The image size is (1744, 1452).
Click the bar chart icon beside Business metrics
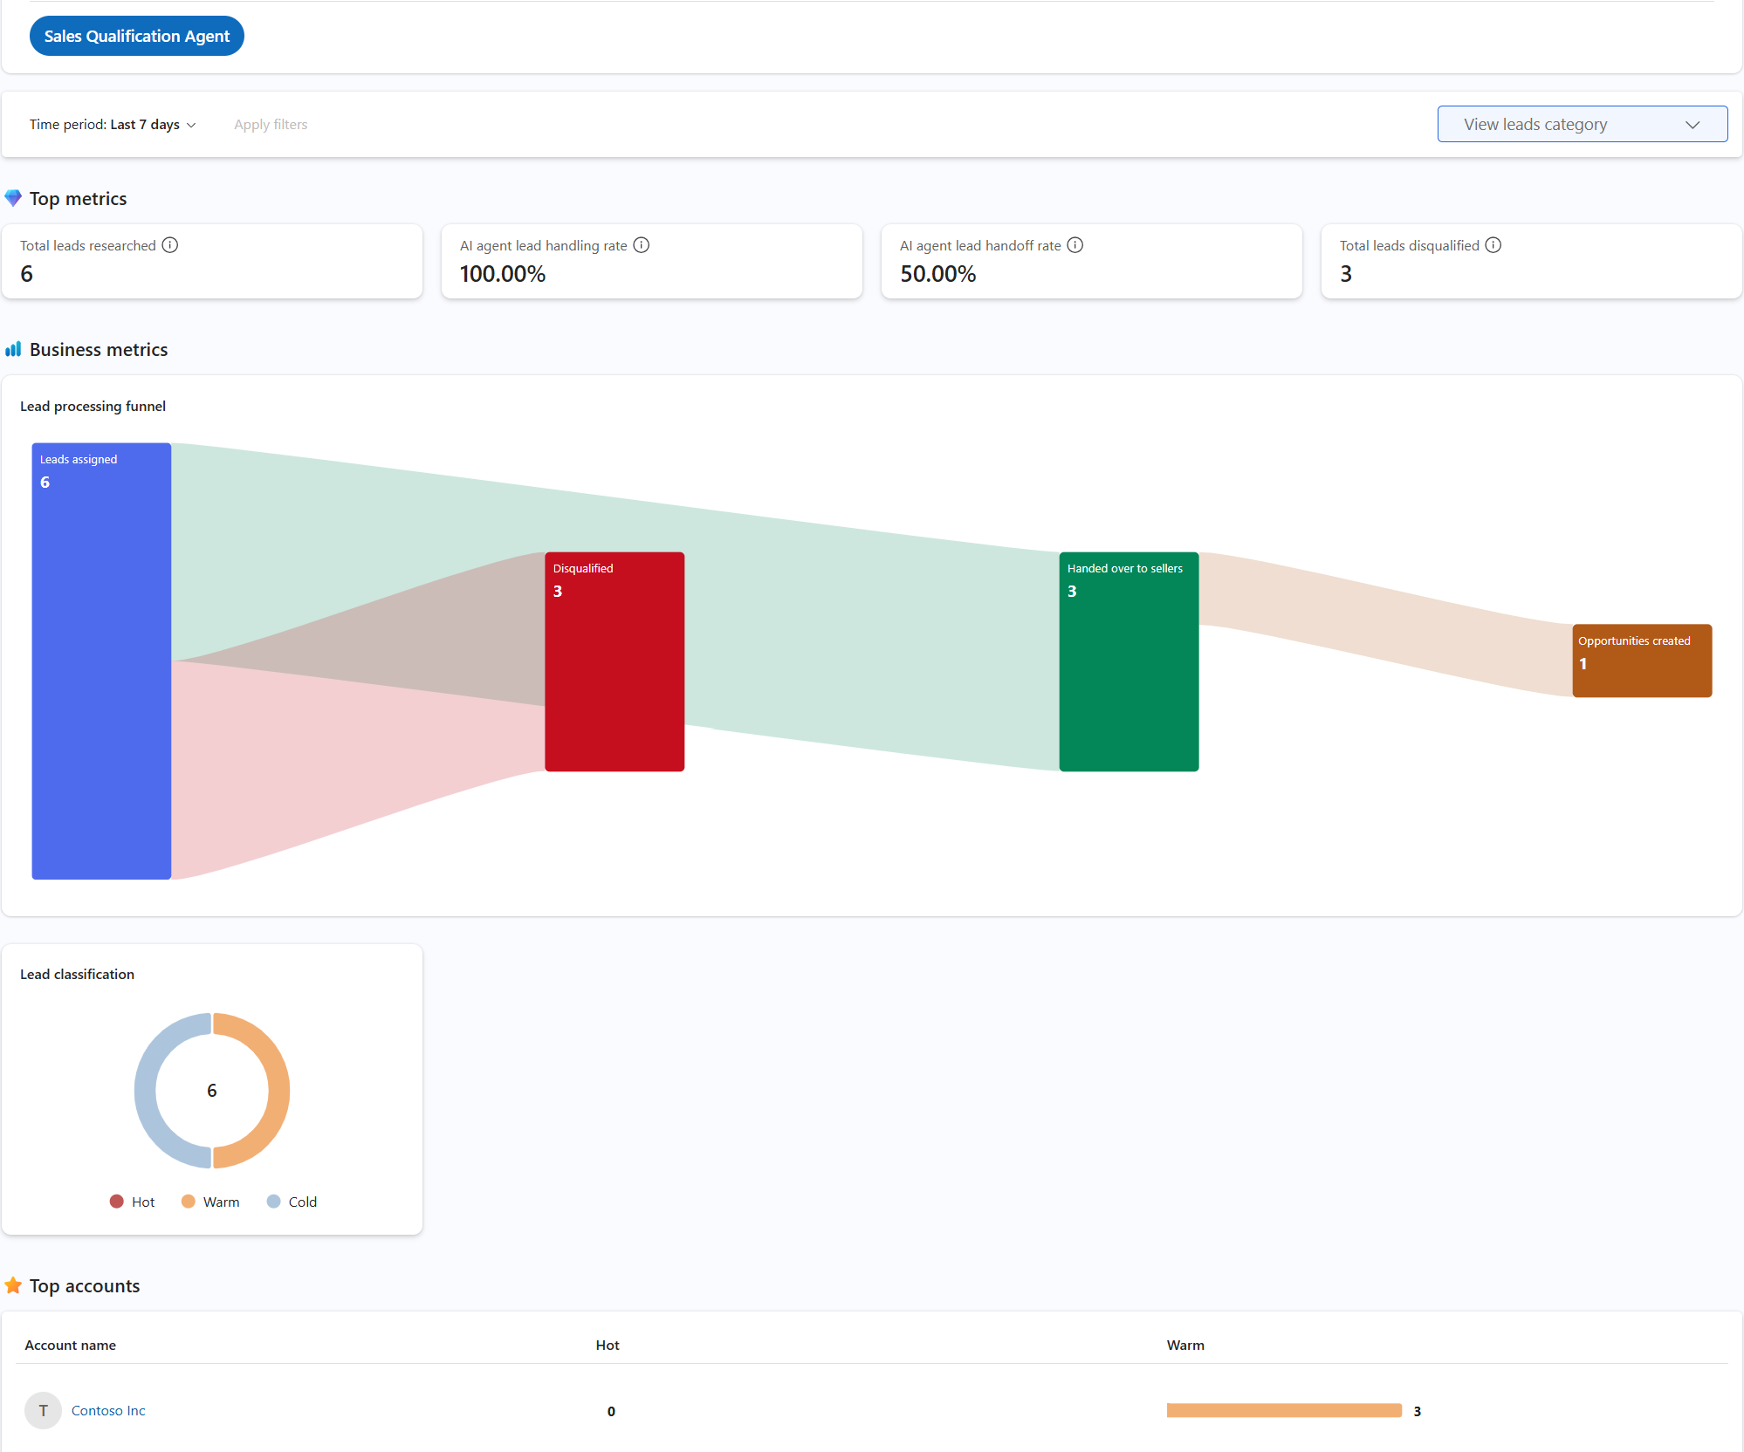coord(13,349)
